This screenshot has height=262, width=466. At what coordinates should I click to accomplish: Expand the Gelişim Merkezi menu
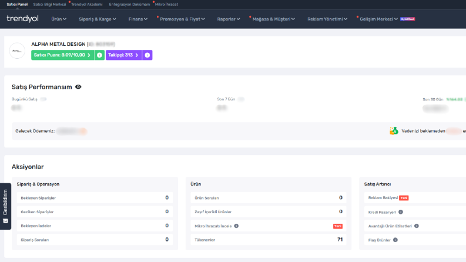(x=378, y=19)
